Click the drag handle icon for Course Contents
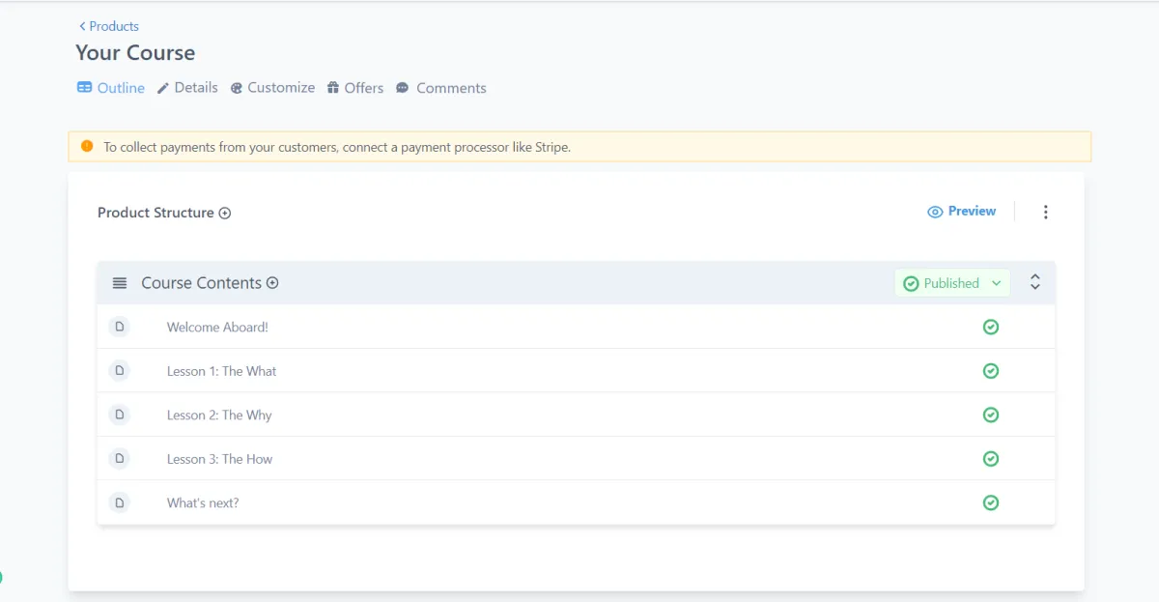Screen dimensions: 1159x602 tap(120, 283)
